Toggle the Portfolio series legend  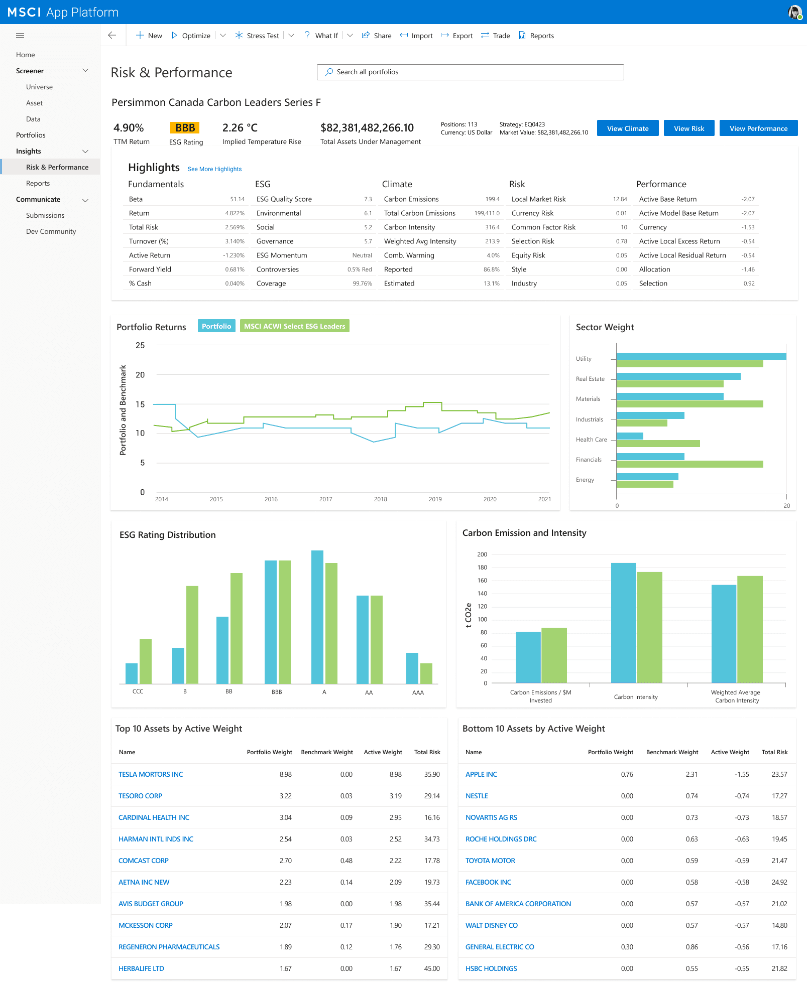point(216,326)
